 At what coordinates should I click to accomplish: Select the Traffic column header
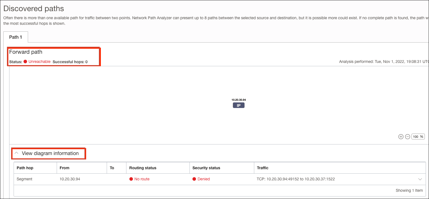point(263,168)
